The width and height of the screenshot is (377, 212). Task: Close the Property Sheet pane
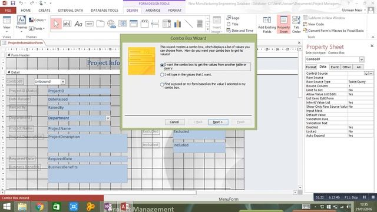(372, 46)
